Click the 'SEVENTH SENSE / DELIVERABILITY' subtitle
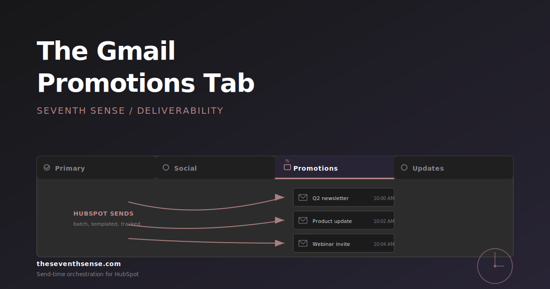 click(x=130, y=111)
